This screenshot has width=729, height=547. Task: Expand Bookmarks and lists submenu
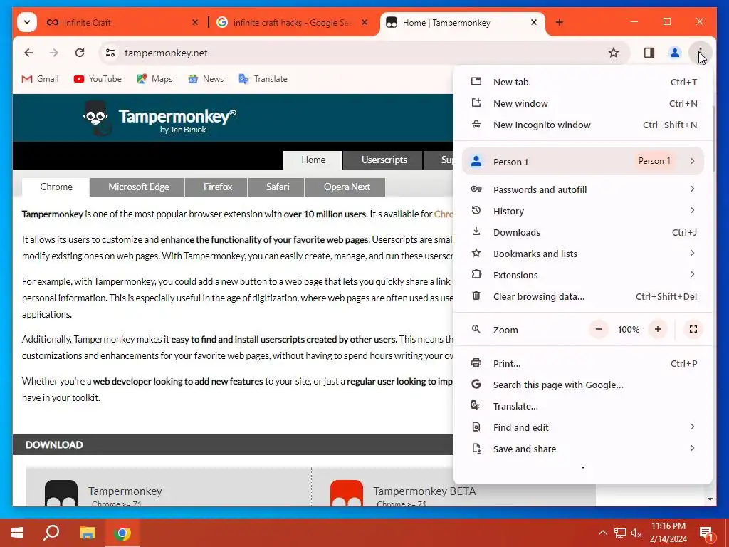tap(583, 254)
